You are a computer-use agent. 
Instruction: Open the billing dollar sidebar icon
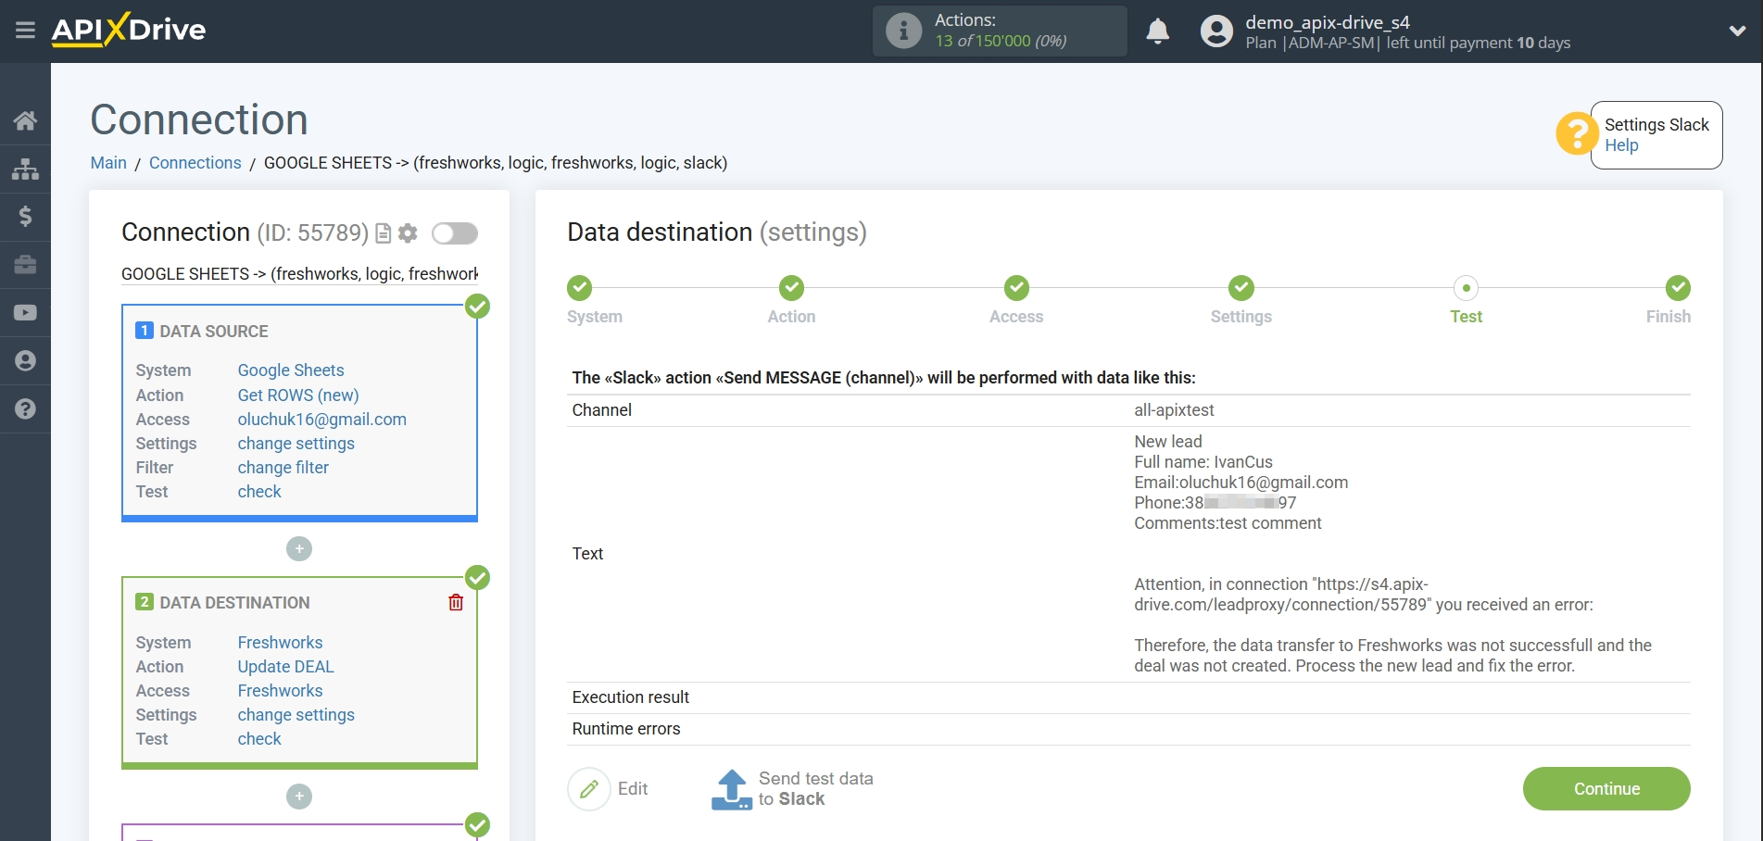tap(25, 217)
